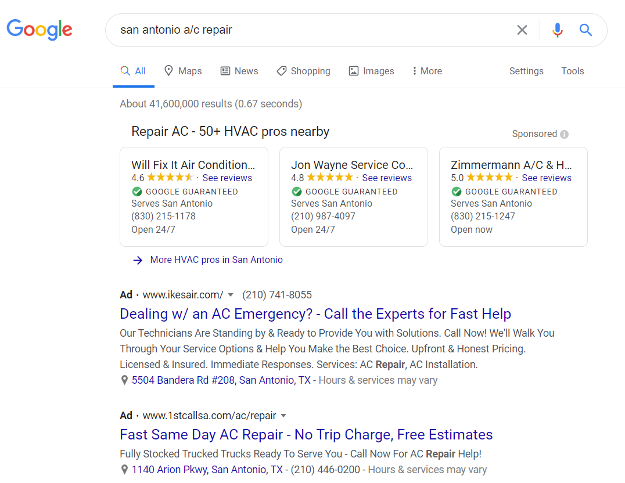625x483 pixels.
Task: Open More HVAC pros in San Antonio
Action: (217, 260)
